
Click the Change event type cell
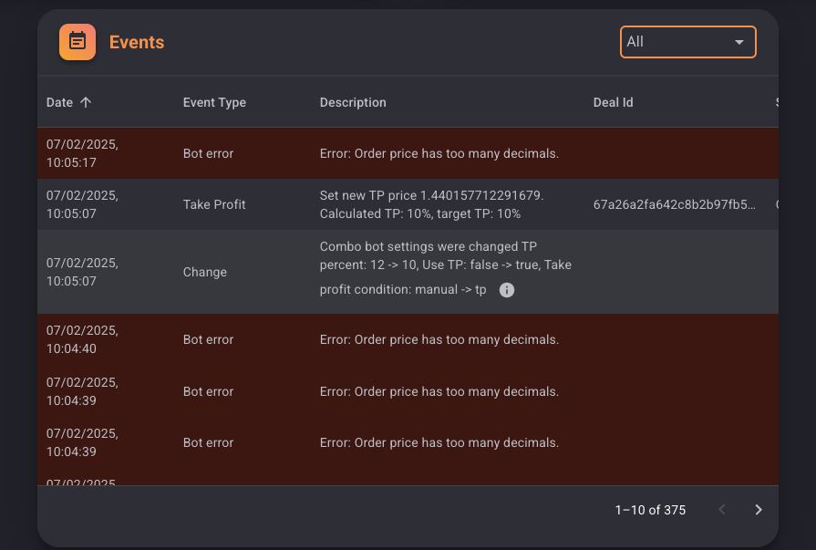tap(204, 272)
